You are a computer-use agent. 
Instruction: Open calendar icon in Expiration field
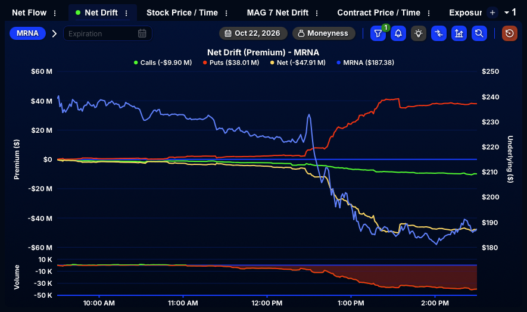142,33
